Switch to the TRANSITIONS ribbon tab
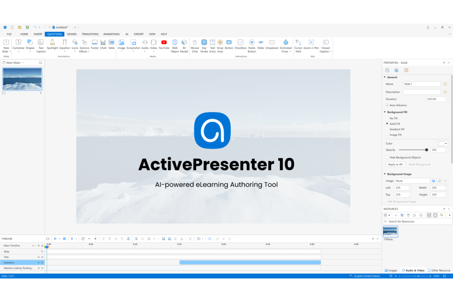 90,34
